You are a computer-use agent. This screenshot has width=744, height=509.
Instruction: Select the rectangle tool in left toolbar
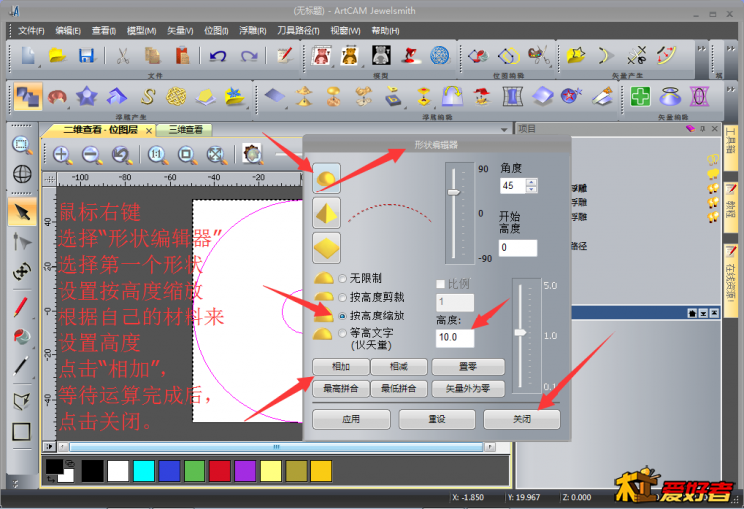(x=21, y=432)
